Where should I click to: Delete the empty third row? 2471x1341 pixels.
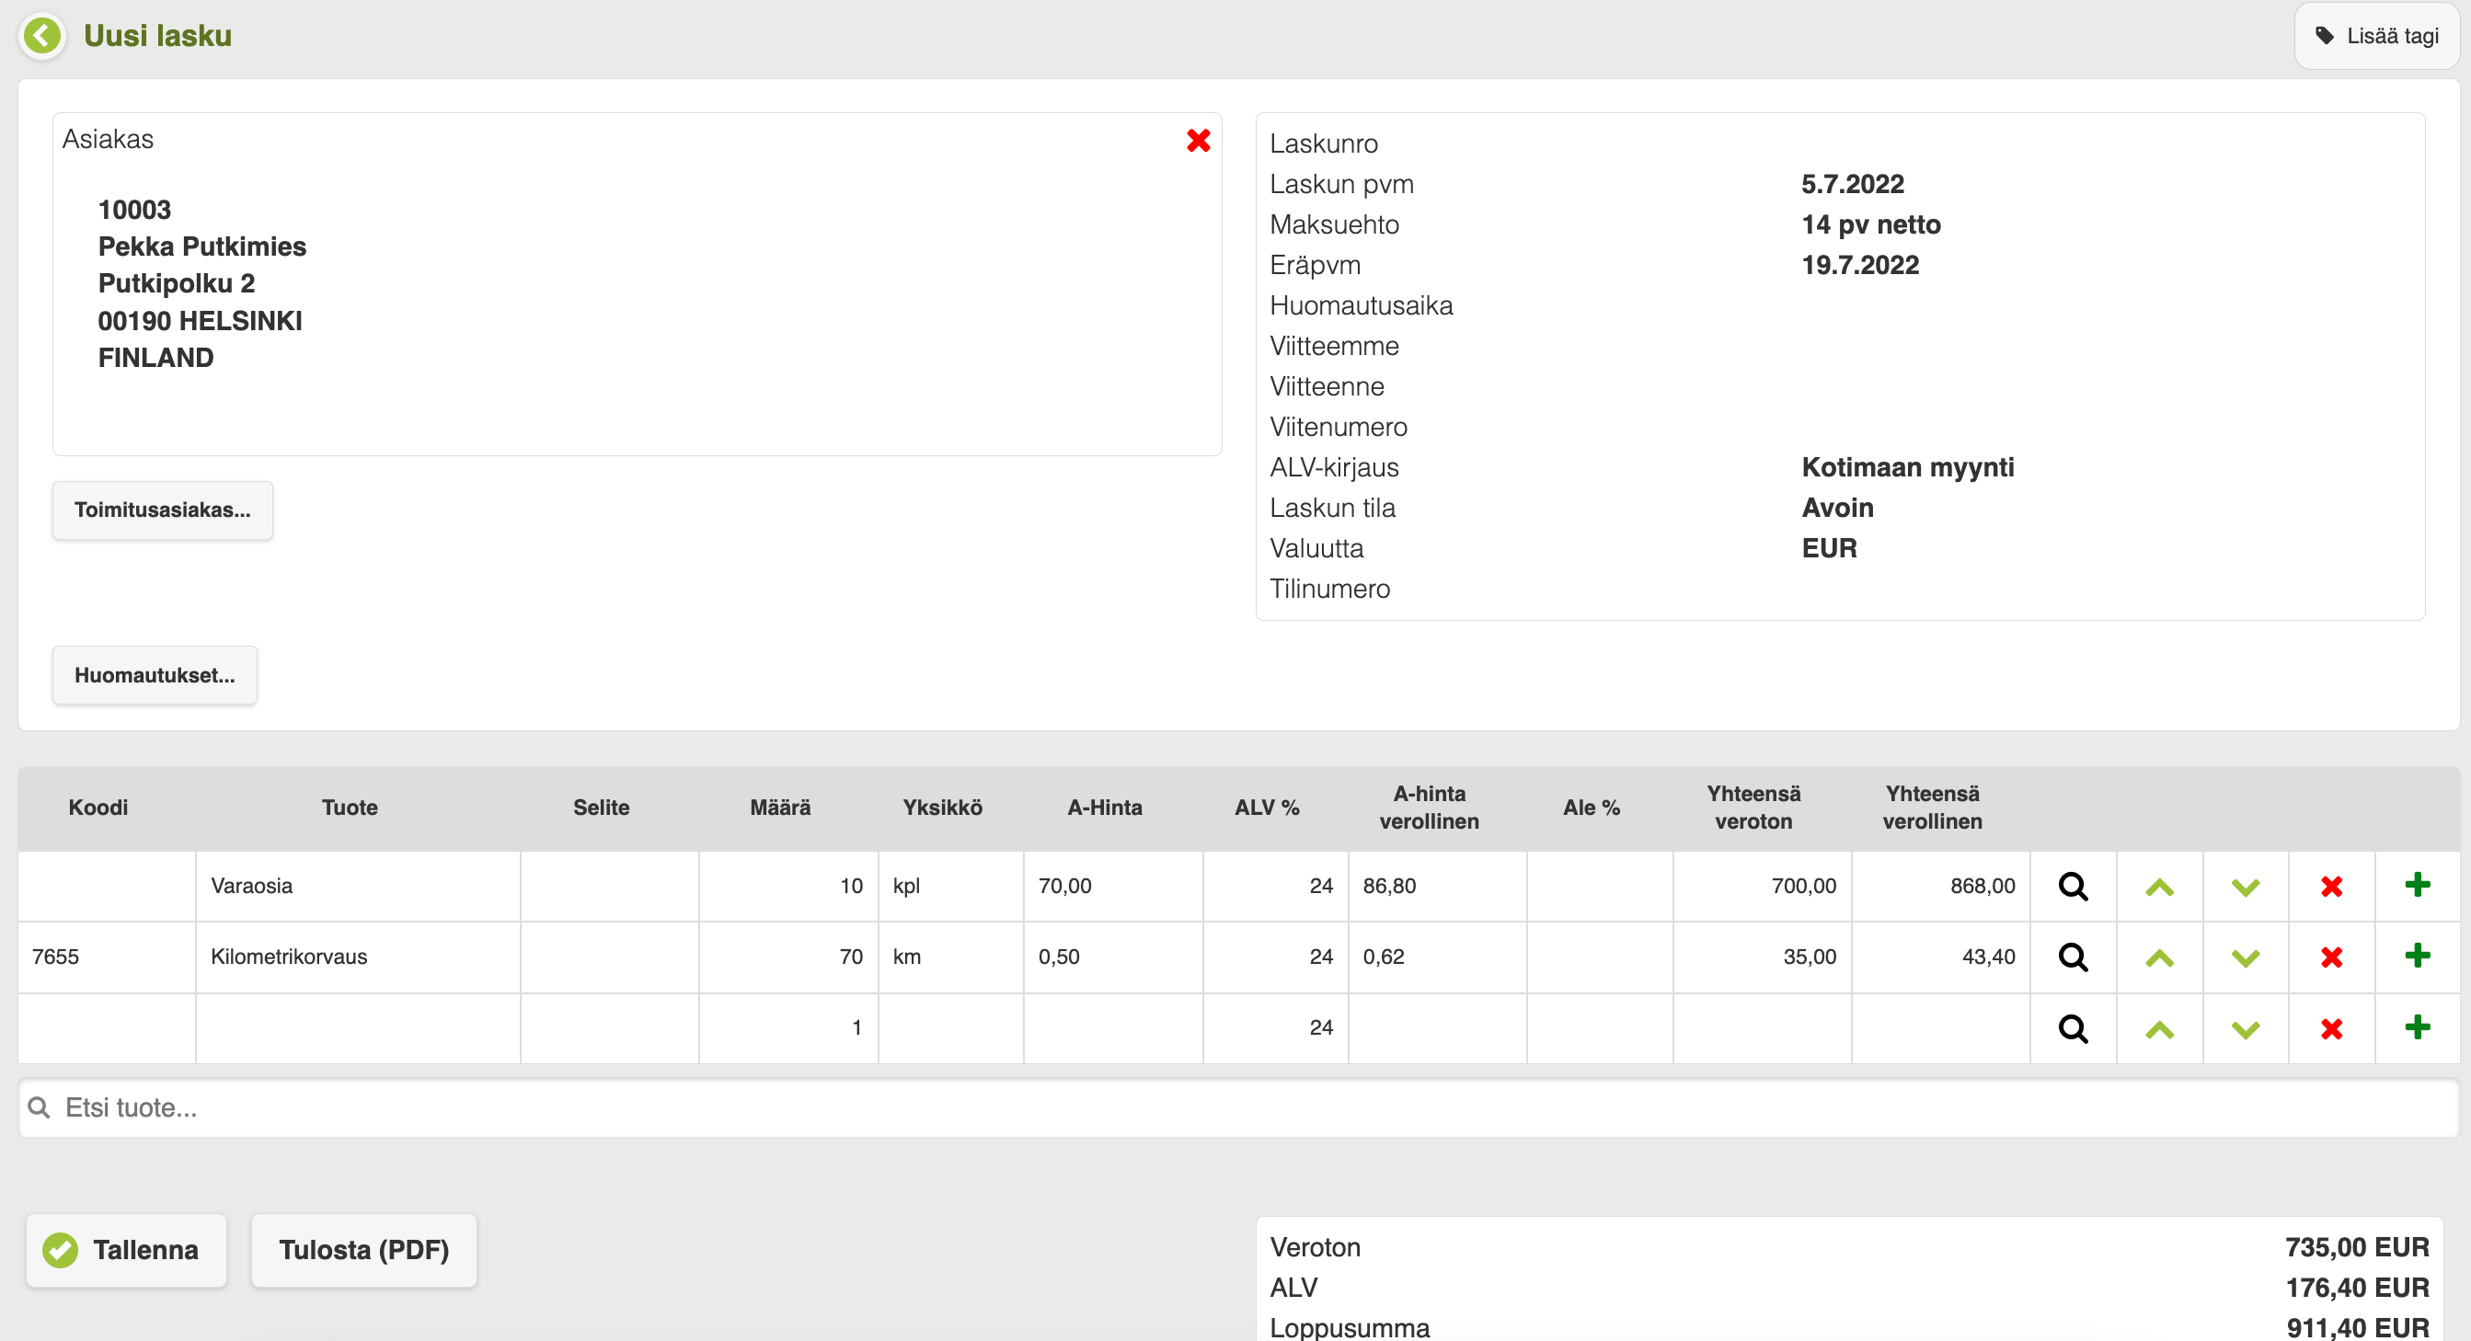pyautogui.click(x=2332, y=1028)
